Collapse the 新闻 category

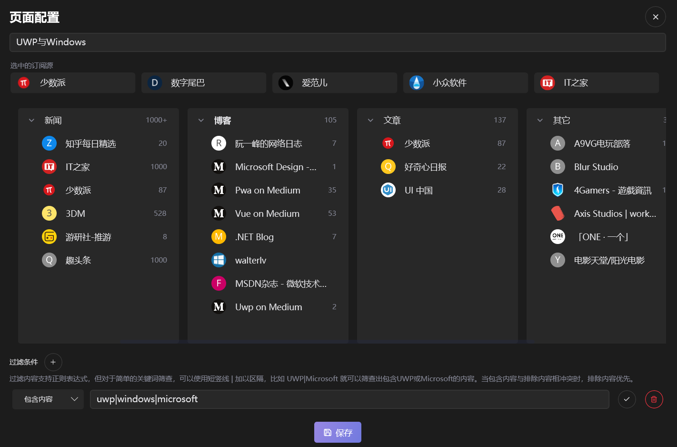[x=31, y=121]
